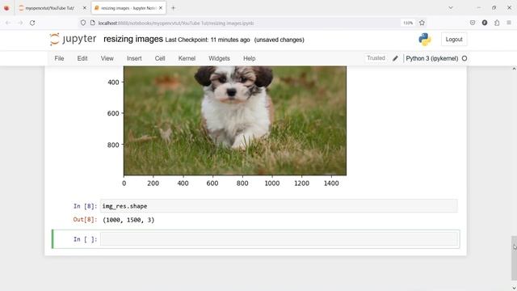Image resolution: width=517 pixels, height=291 pixels.
Task: Click 'Python 3 (ipykernel)' kernel name
Action: coord(432,58)
